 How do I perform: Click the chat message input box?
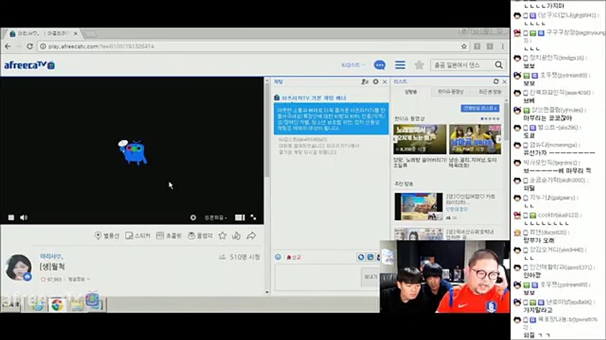click(x=317, y=278)
